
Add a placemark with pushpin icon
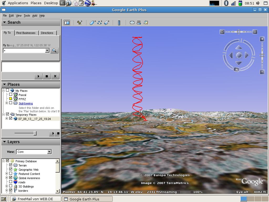[80, 23]
